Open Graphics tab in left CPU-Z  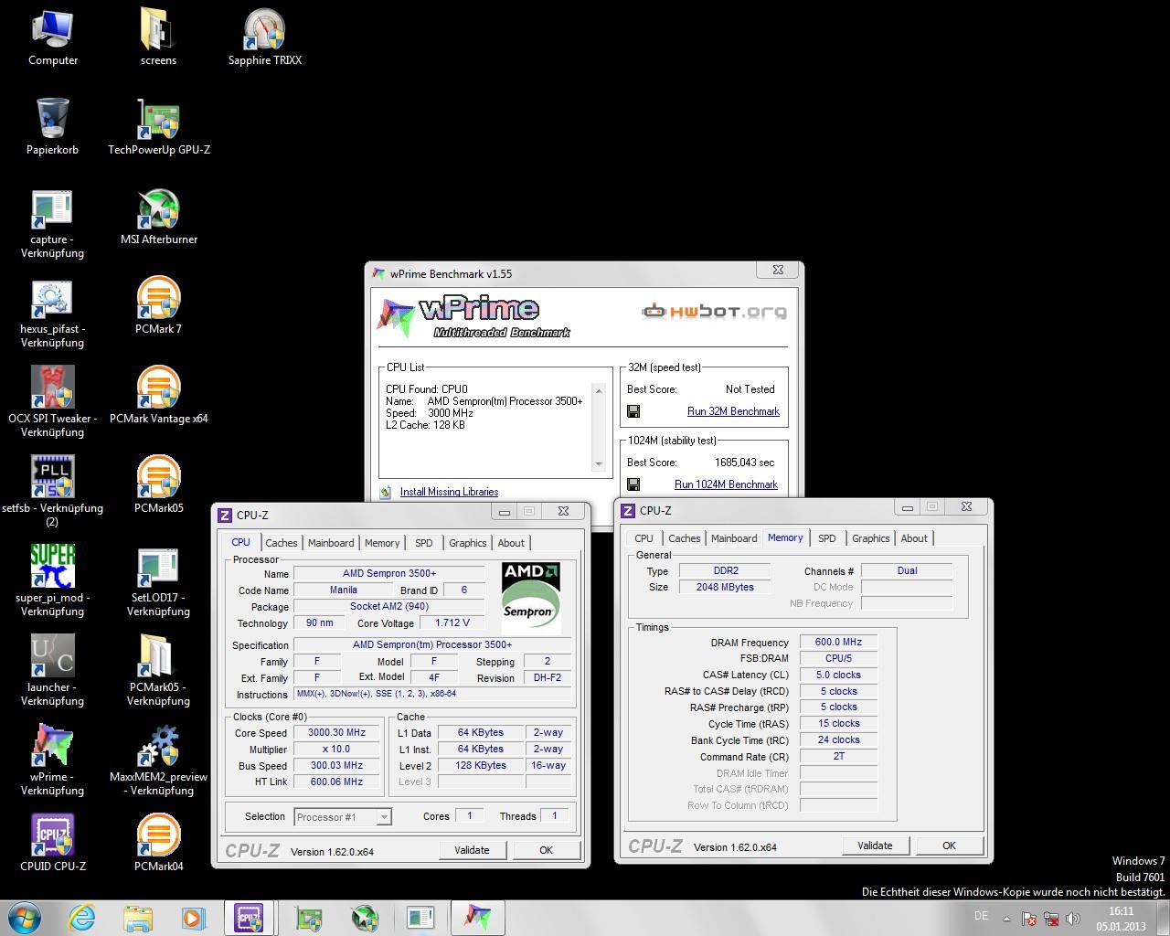pos(468,543)
